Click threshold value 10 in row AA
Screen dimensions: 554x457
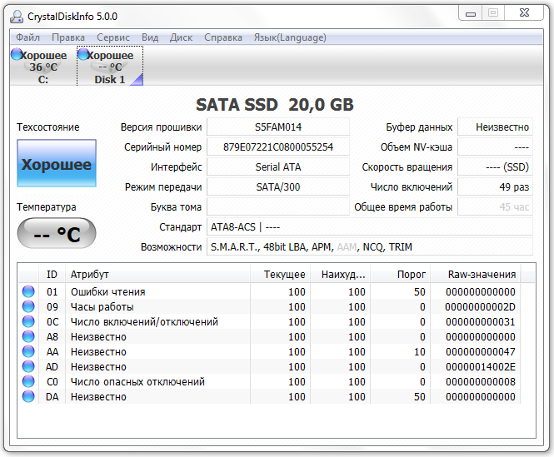[420, 352]
